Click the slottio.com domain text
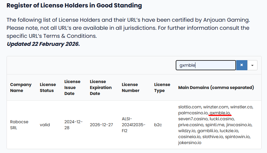267x153 pixels. coord(190,107)
